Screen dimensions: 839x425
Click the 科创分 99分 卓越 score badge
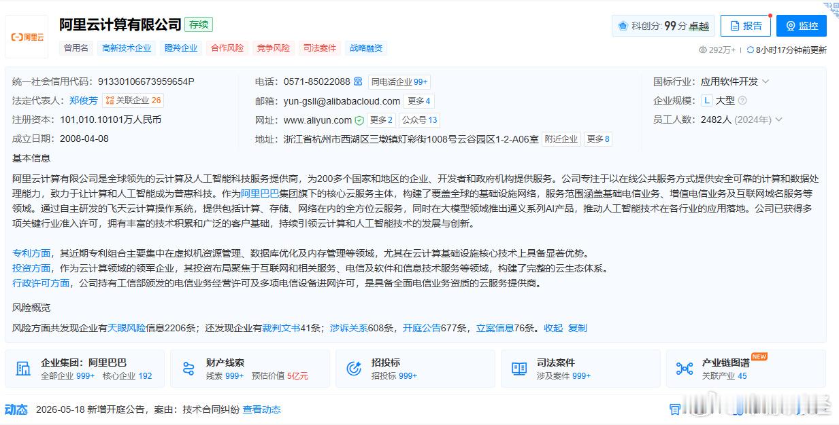(x=663, y=26)
